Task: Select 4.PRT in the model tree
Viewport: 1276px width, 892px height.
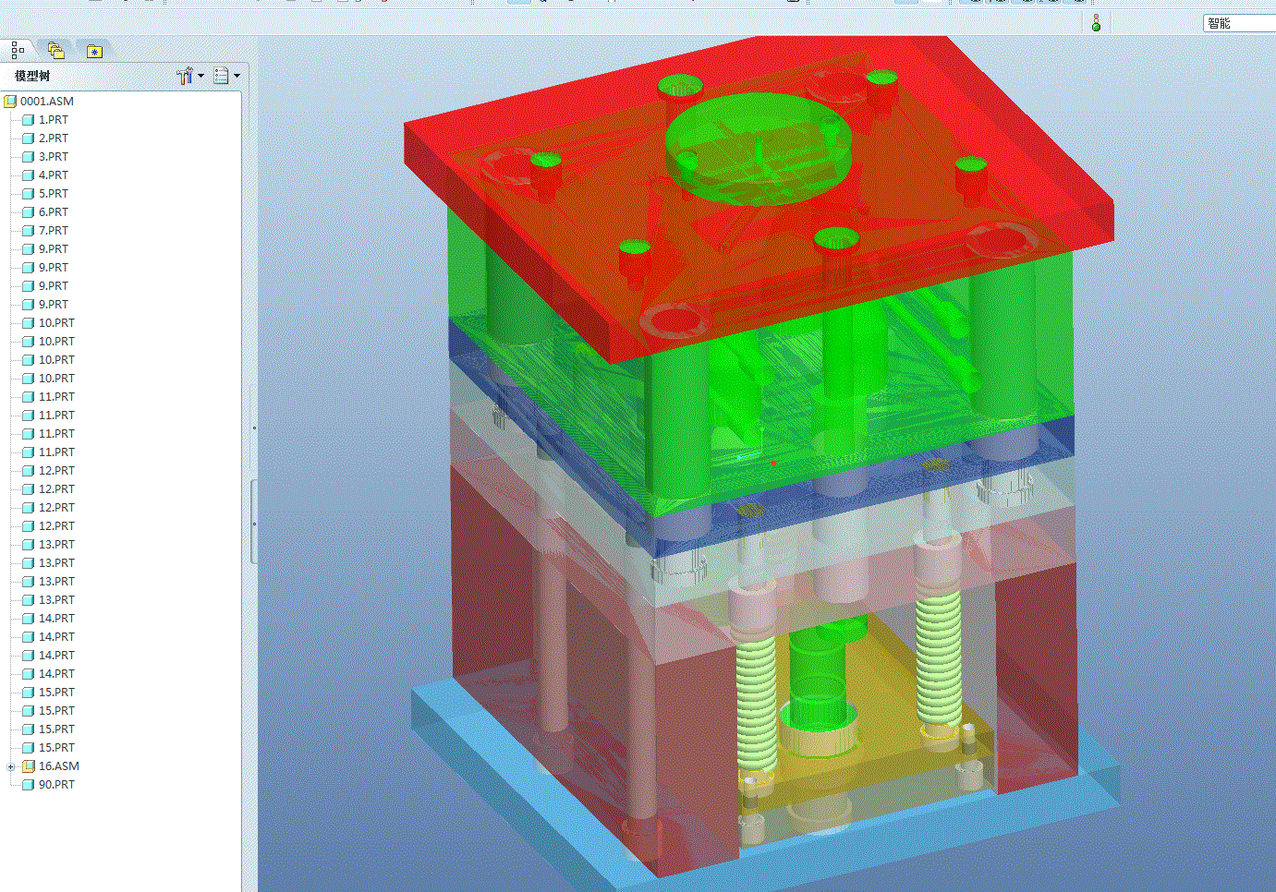Action: pos(54,175)
